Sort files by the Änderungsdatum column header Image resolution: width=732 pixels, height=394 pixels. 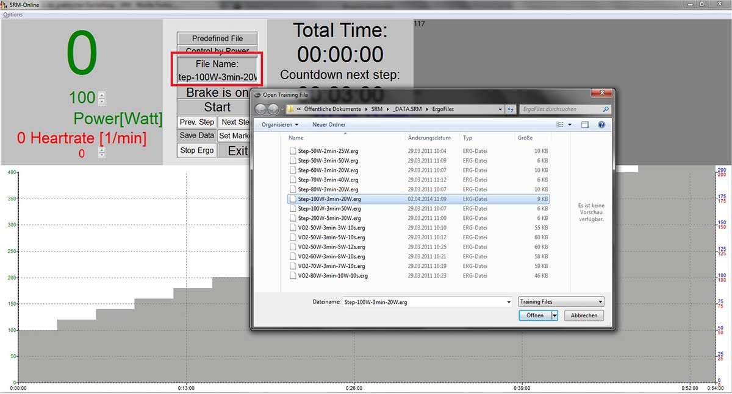click(429, 138)
